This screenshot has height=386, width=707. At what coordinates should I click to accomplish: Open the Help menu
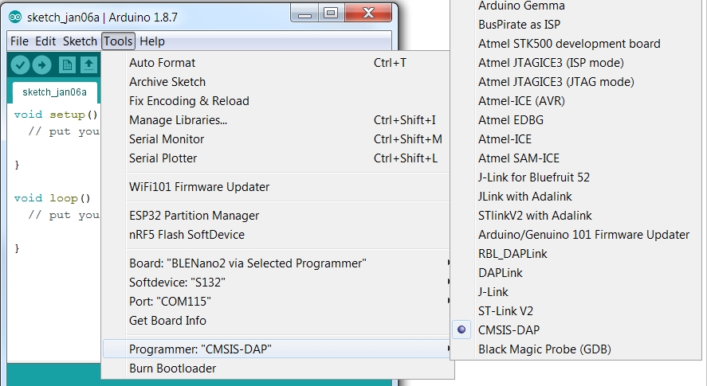[x=152, y=41]
